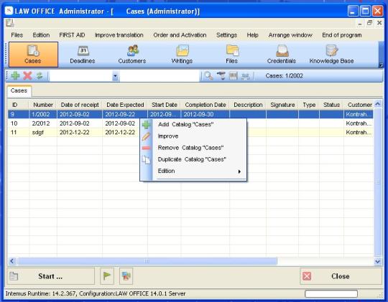Image resolution: width=388 pixels, height=302 pixels.
Task: Click End of program menu
Action: [x=342, y=35]
